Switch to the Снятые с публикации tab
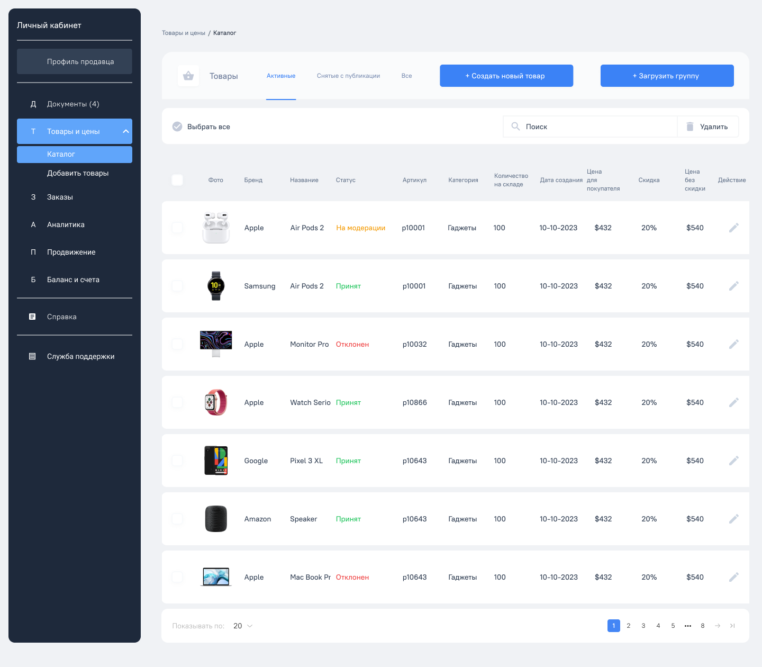762x667 pixels. coord(348,76)
